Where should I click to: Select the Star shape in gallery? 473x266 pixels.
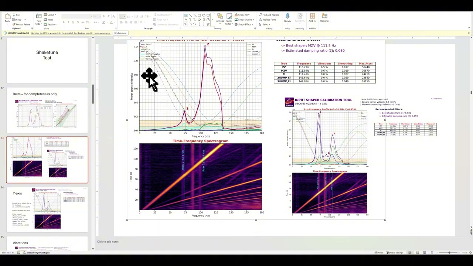[208, 24]
